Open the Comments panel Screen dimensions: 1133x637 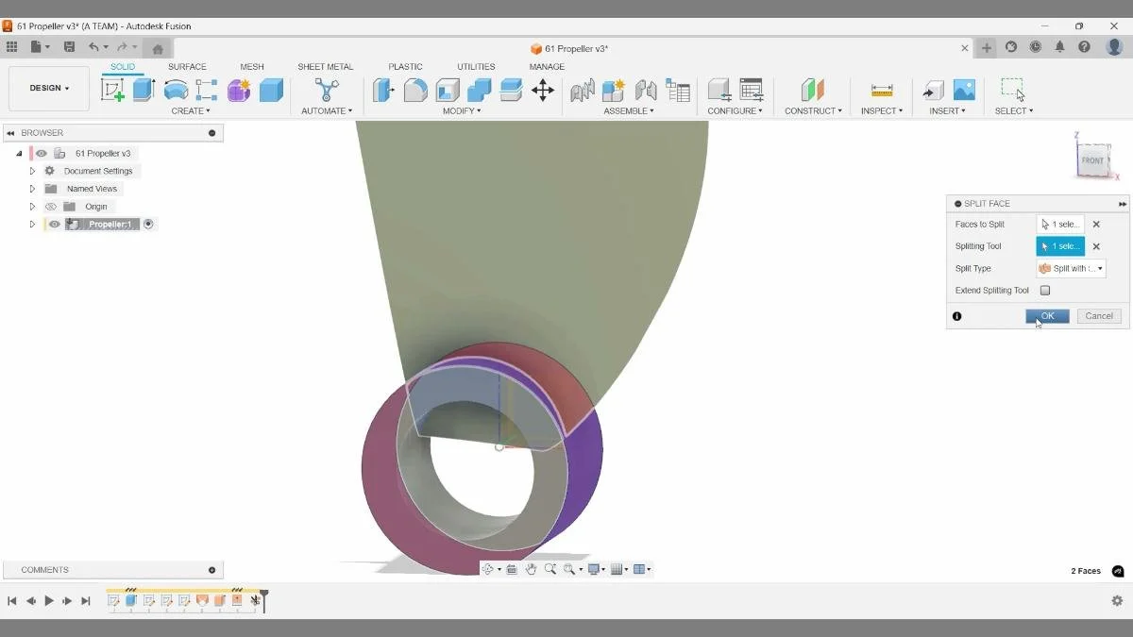(42, 569)
